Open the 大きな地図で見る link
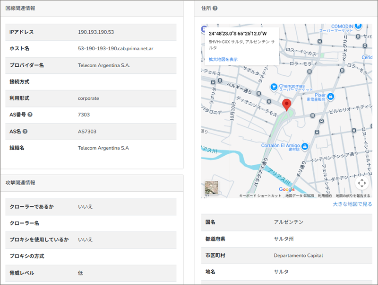Screen dimensions: 378x285 coord(352,204)
